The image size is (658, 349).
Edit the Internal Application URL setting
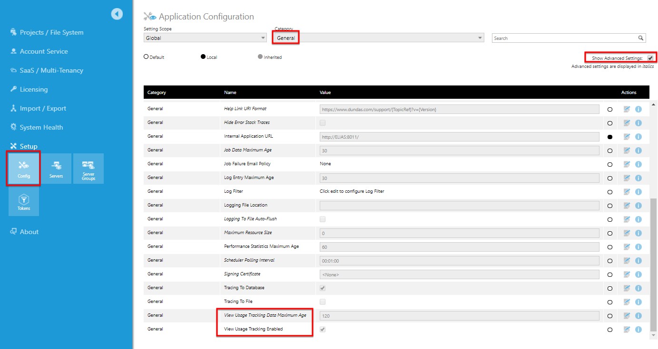627,136
